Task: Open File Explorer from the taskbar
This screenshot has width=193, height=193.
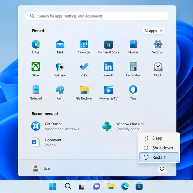Action: [111, 186]
